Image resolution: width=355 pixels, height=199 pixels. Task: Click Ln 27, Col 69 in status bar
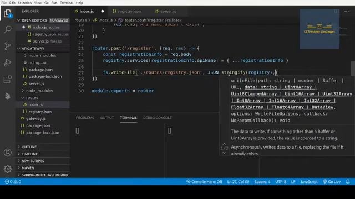pos(238,182)
